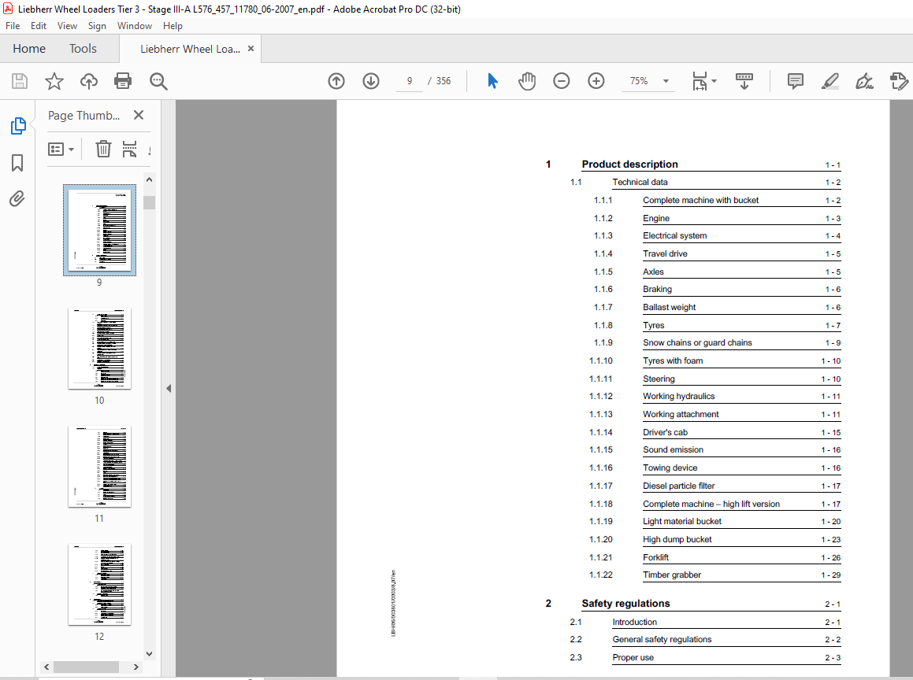Image resolution: width=913 pixels, height=680 pixels.
Task: Click the Engine contents entry
Action: [x=656, y=218]
